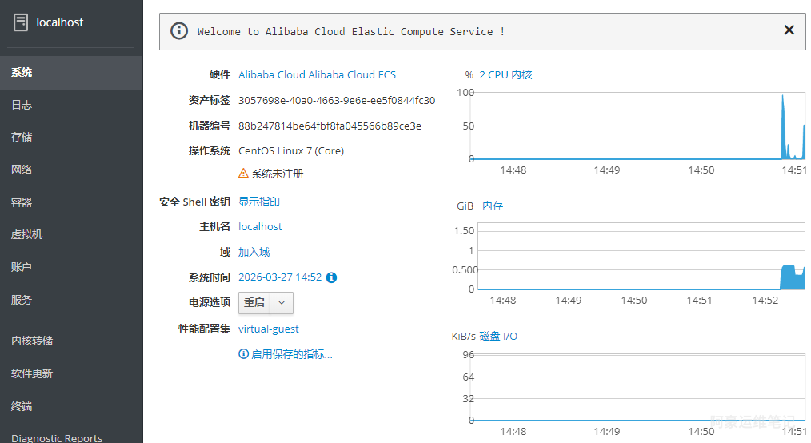Click the 系统未注册 unregistered warning text
This screenshot has height=443, width=811.
[278, 174]
